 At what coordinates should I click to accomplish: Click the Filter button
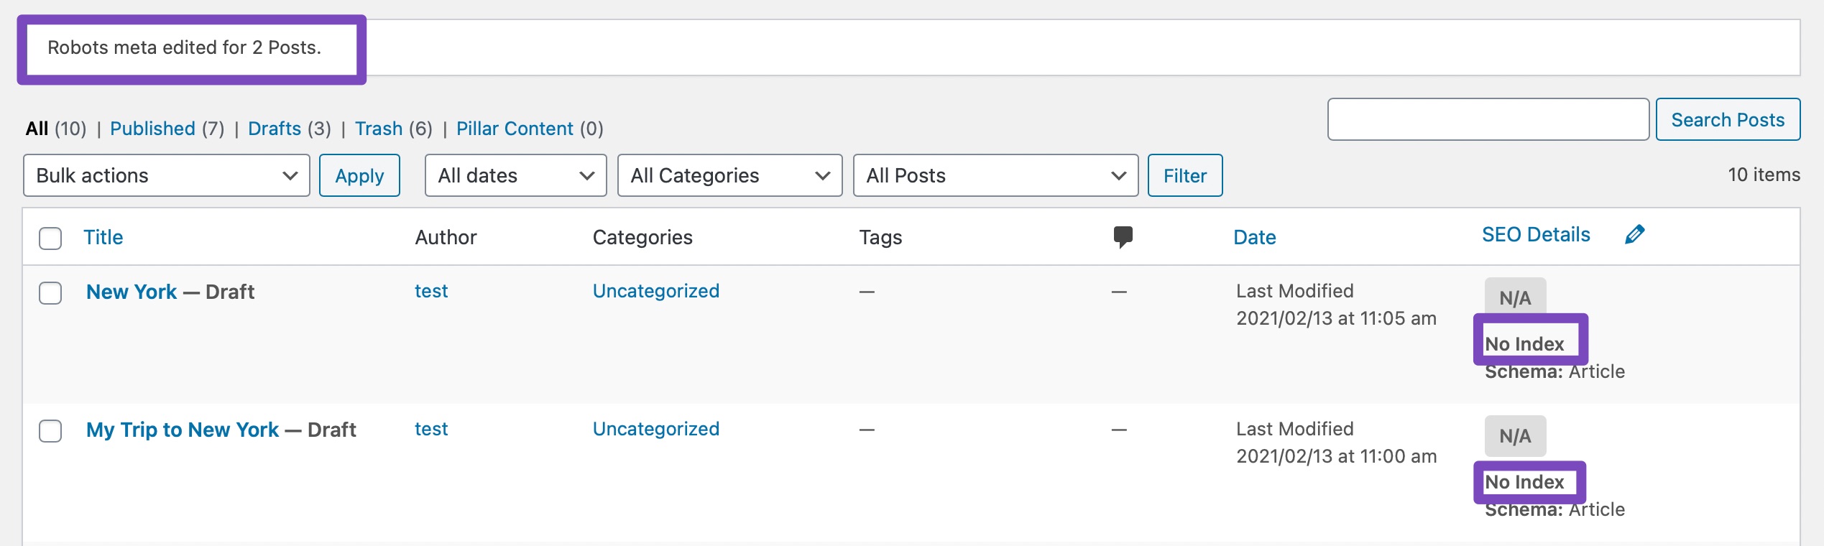pos(1184,175)
